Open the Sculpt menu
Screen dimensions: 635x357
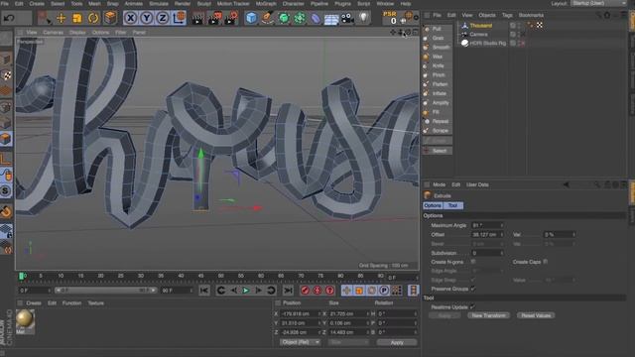pos(203,4)
